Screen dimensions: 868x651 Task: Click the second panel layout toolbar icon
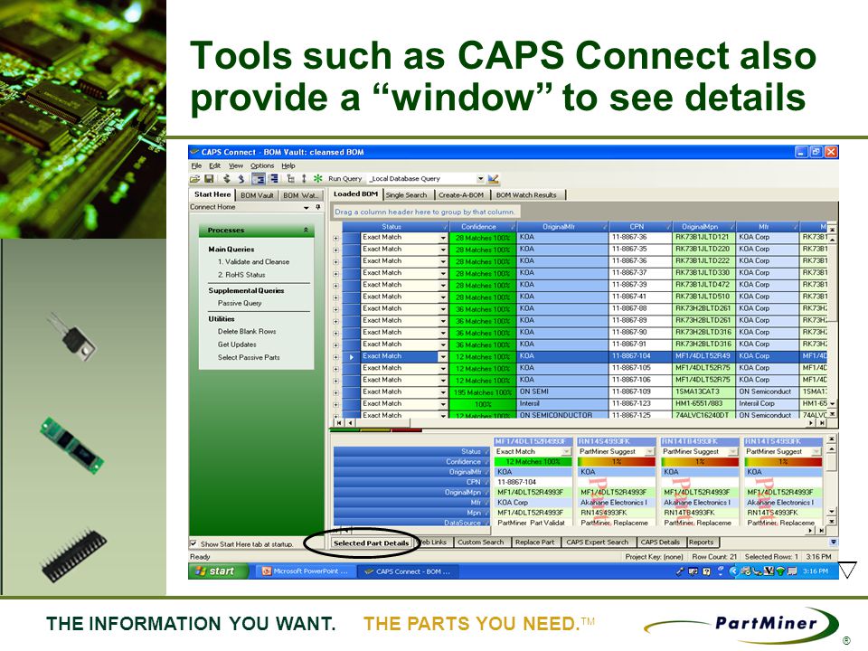pos(273,179)
